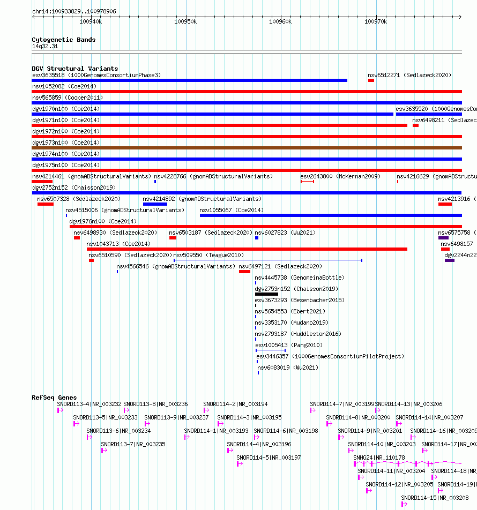This screenshot has height=510, width=477.
Task: Click the SNORD114-1 gene arrow glyph
Action: (x=187, y=437)
